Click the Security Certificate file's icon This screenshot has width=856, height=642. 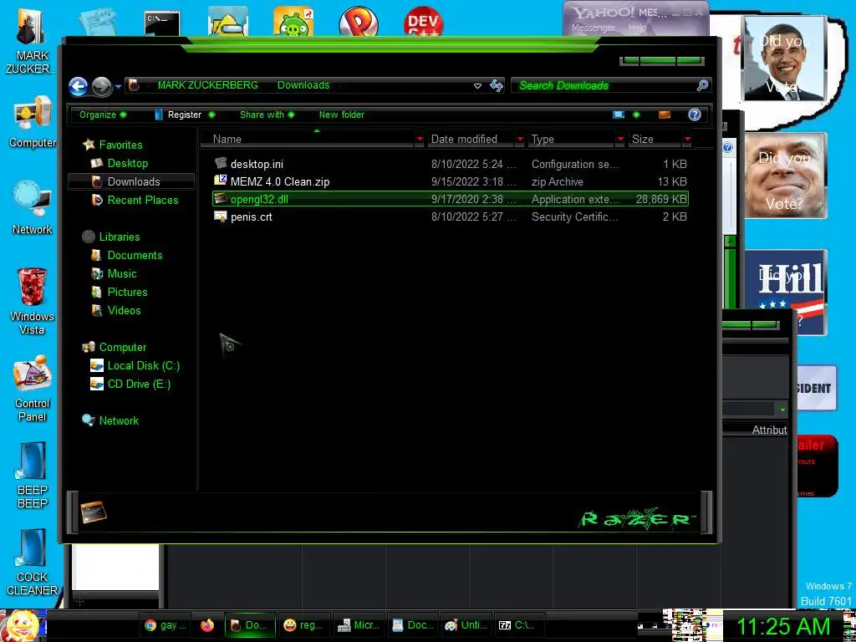click(x=221, y=217)
